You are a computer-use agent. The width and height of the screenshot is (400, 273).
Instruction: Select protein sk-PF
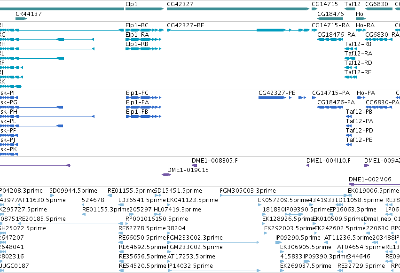click(x=9, y=135)
